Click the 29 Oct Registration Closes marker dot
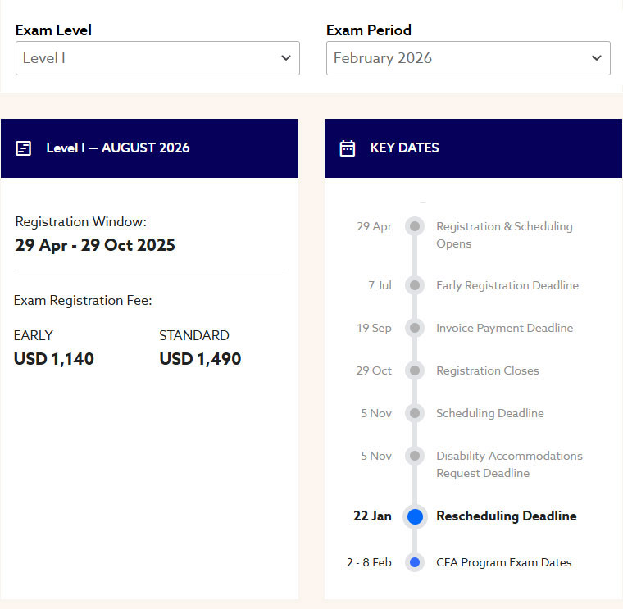This screenshot has height=609, width=623. point(415,370)
